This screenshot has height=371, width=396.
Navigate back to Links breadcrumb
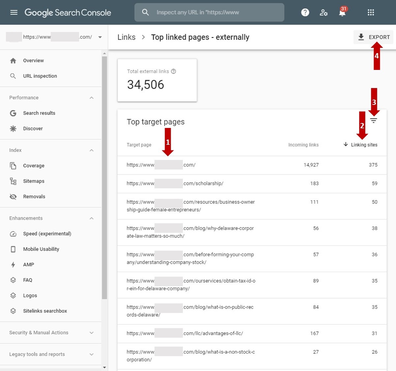[127, 37]
